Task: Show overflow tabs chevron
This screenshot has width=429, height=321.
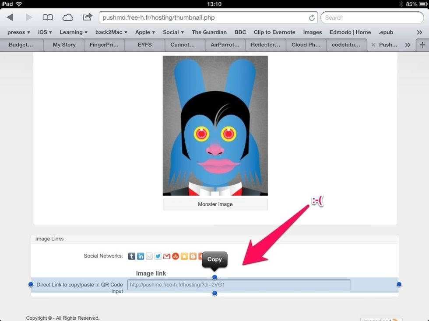Action: [408, 45]
